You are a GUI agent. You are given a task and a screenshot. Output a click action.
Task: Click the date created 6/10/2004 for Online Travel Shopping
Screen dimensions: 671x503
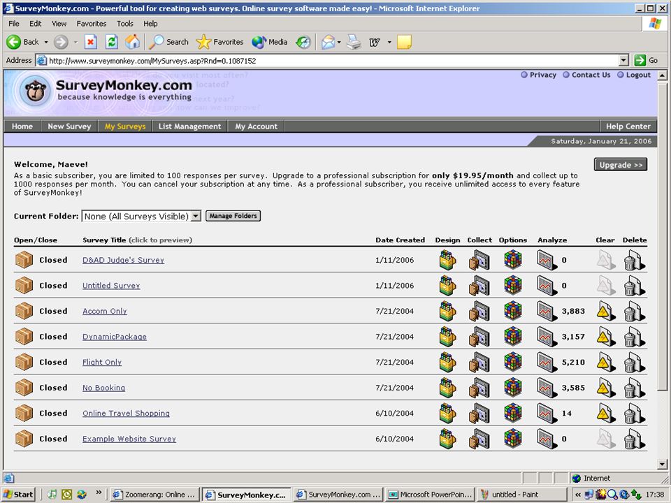pos(394,413)
